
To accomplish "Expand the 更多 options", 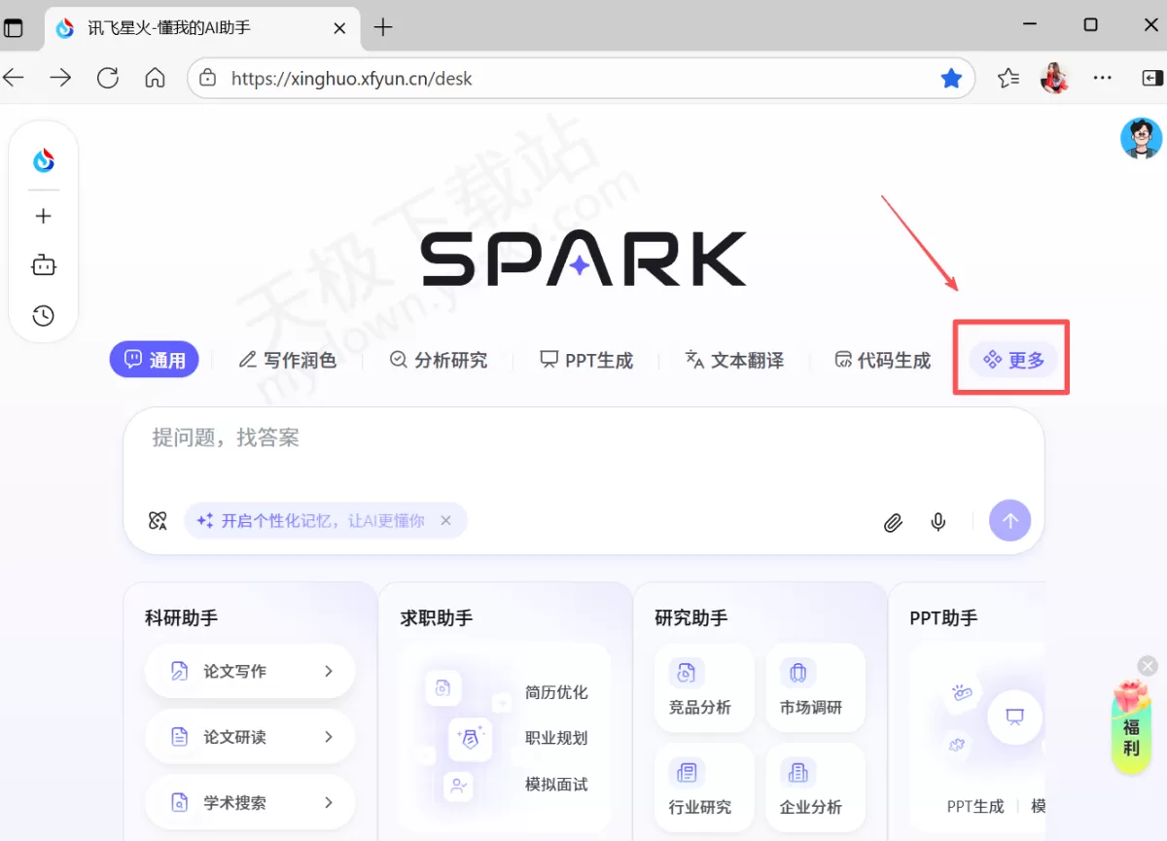I will tap(1013, 360).
